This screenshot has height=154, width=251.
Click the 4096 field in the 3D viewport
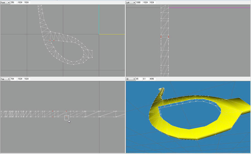[152, 79]
